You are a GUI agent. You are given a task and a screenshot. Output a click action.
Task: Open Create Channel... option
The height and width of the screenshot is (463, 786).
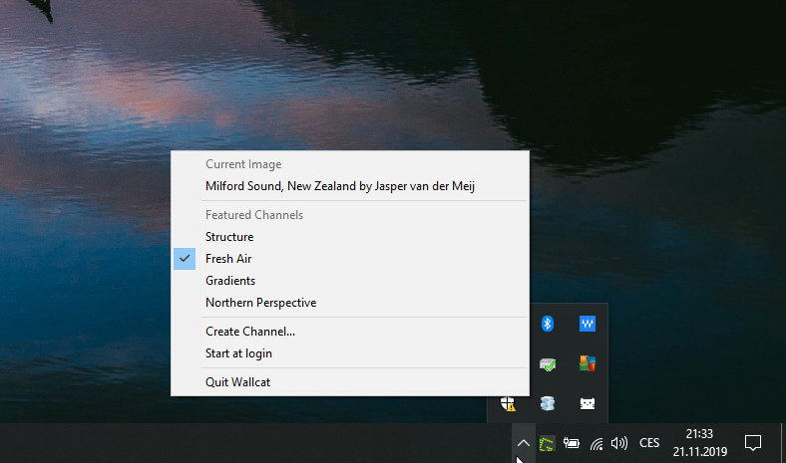[350, 332]
